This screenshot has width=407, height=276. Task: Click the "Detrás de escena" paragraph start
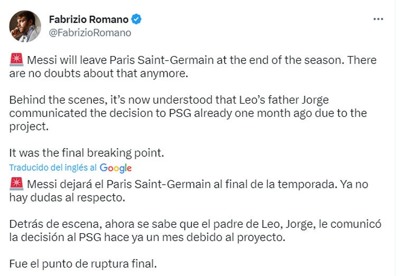[44, 224]
